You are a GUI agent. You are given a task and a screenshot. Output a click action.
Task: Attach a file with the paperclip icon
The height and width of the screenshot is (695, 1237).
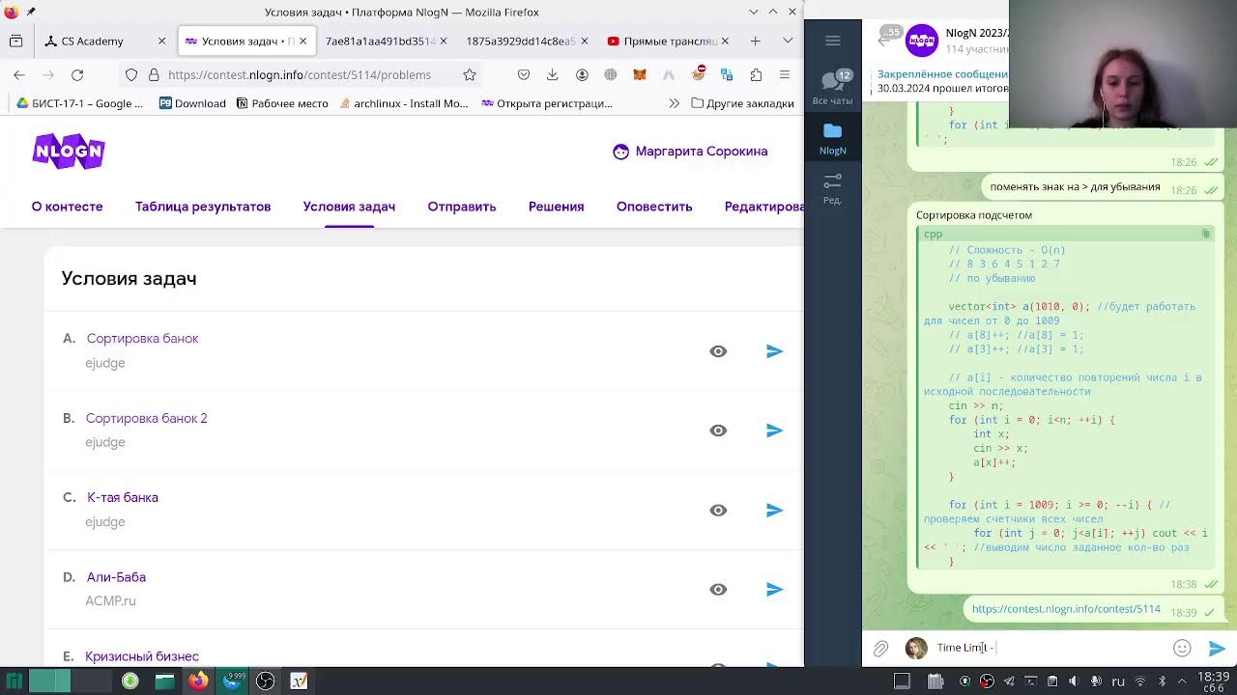880,649
